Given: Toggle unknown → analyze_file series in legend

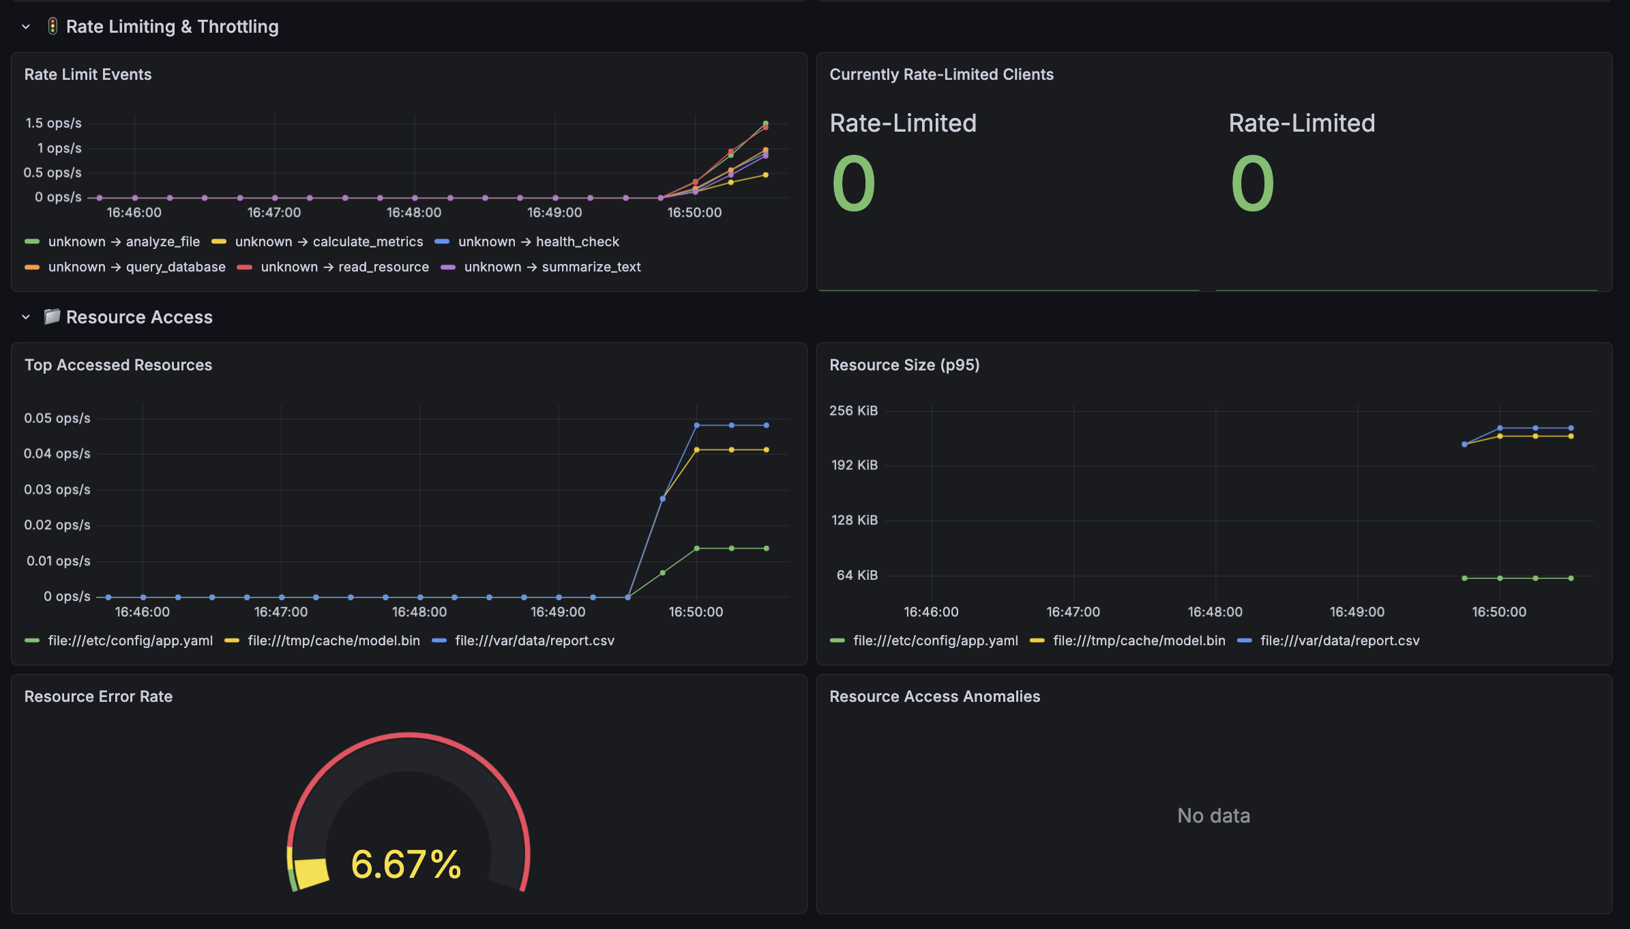Looking at the screenshot, I should point(124,241).
